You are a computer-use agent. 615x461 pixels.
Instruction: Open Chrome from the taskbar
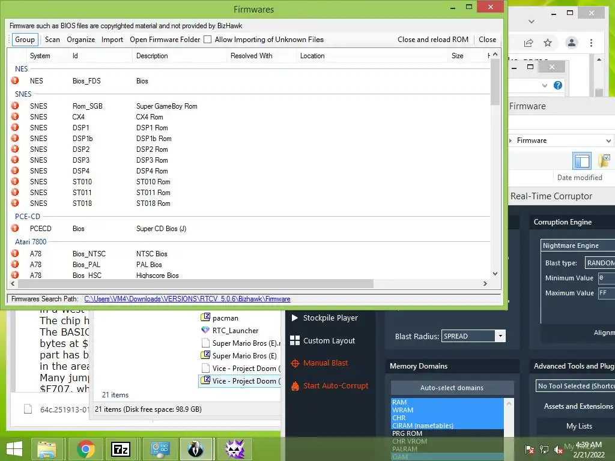pyautogui.click(x=85, y=449)
